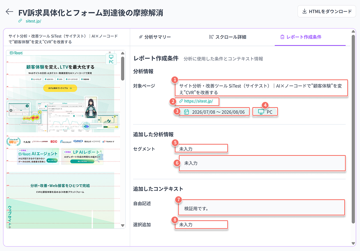
Task: Click the main panel scrollbar down arrow
Action: (x=353, y=244)
